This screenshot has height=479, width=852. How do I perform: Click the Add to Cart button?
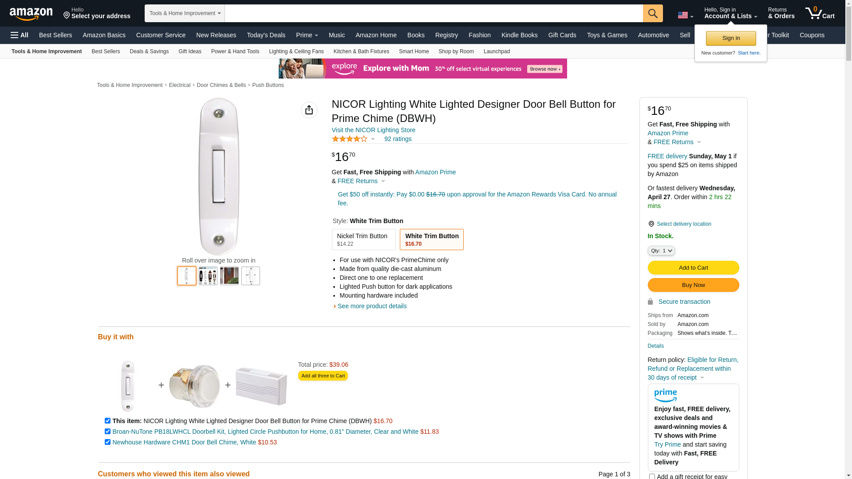(693, 268)
